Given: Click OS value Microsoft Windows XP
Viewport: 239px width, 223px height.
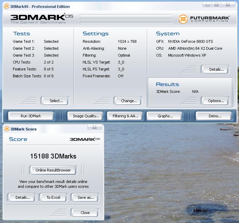Looking at the screenshot, I should click(187, 55).
